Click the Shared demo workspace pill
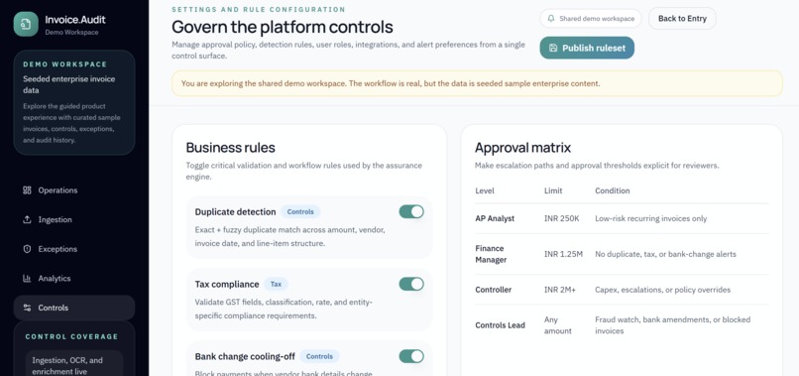Viewport: 799px width, 376px height. tap(591, 19)
